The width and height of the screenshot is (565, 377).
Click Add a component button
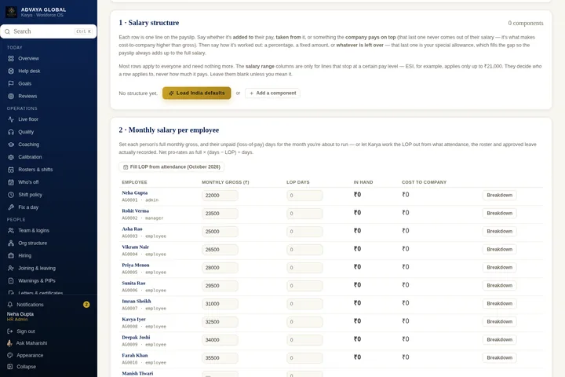click(x=273, y=93)
